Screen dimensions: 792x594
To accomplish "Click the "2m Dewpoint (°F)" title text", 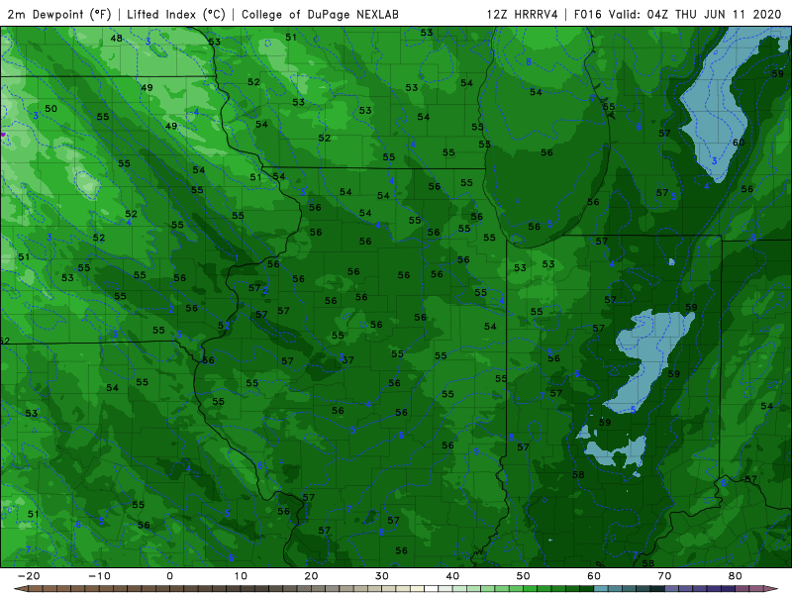I will click(59, 14).
